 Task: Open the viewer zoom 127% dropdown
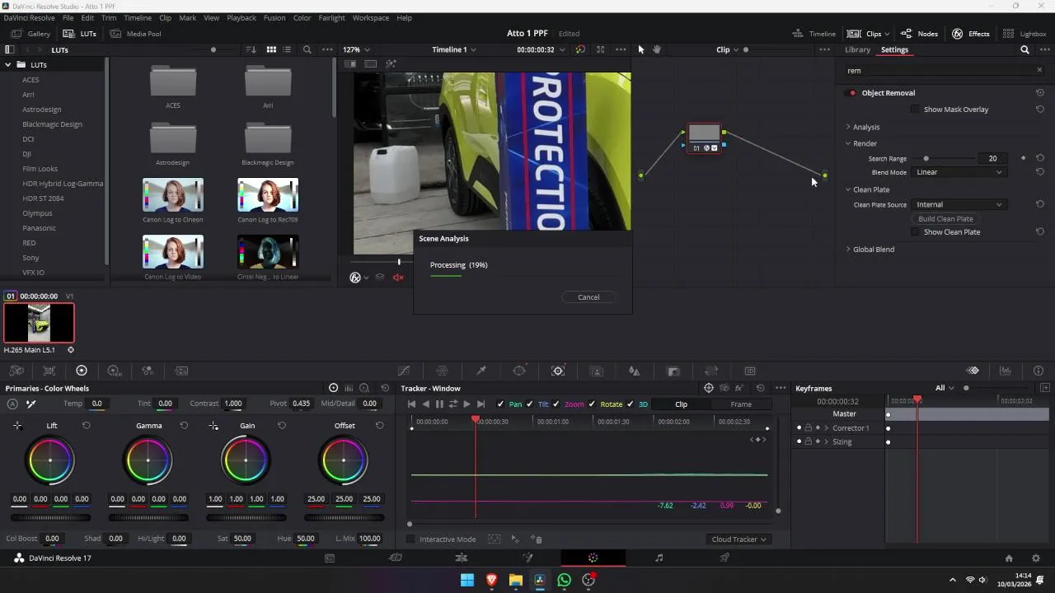[x=356, y=49]
